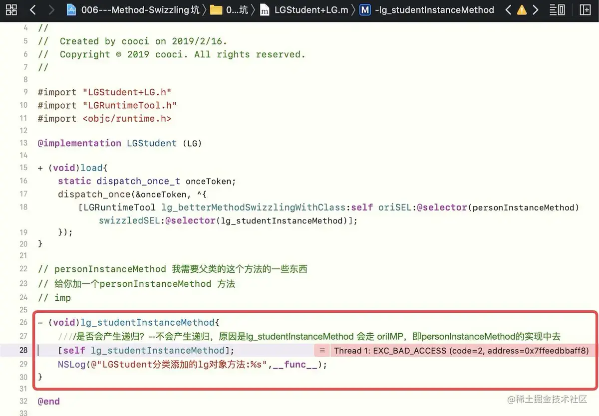Click the "LGStudent分类添加的lg对象方法:%s" string
This screenshot has height=416, width=599.
[x=179, y=364]
